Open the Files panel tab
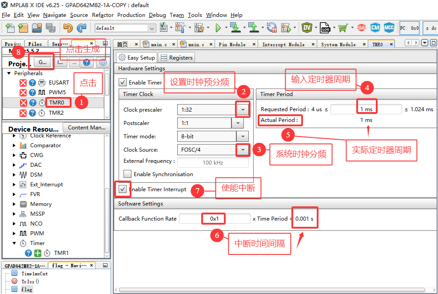 (35, 44)
